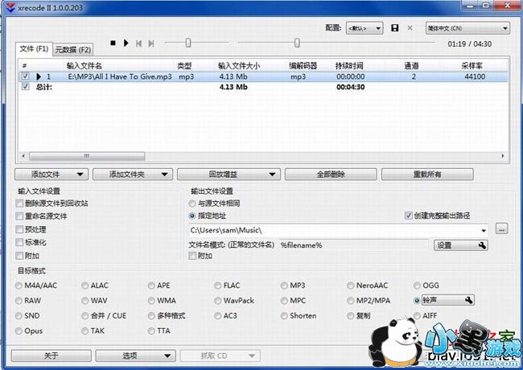Screen dimensions: 523x370
Task: Open the 抓取 CD dropdown button
Action: pos(220,356)
